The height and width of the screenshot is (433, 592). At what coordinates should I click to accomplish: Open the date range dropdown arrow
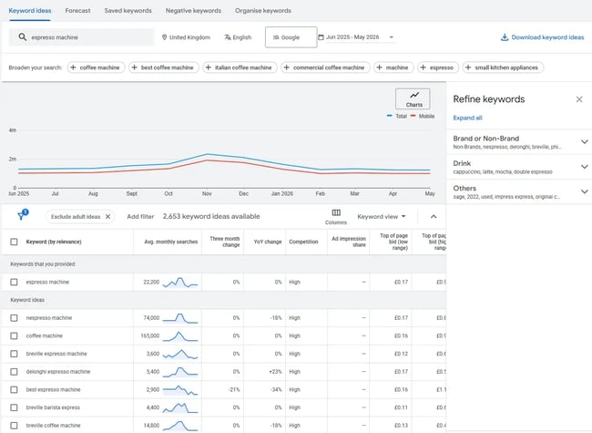[x=391, y=37]
